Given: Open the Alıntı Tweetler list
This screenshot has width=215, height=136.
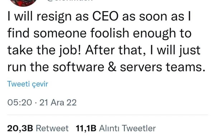Looking at the screenshot, I should click(127, 128).
